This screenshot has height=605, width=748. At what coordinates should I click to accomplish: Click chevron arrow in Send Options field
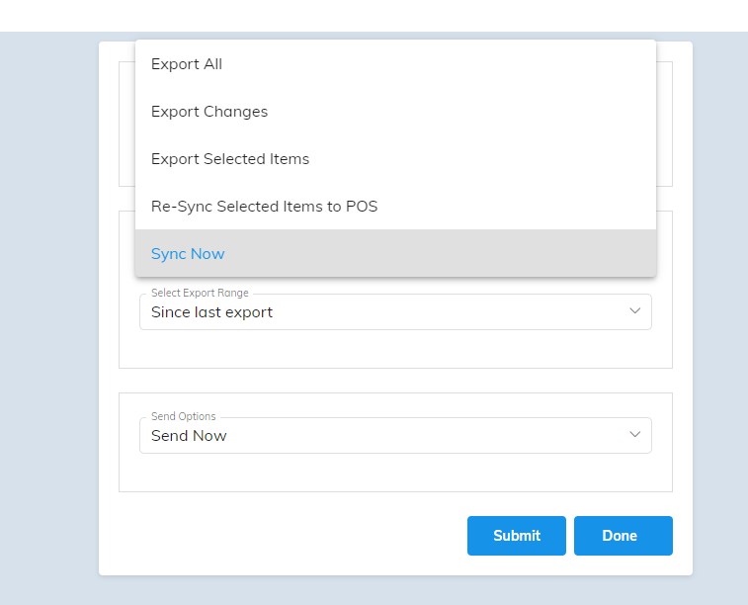(634, 434)
